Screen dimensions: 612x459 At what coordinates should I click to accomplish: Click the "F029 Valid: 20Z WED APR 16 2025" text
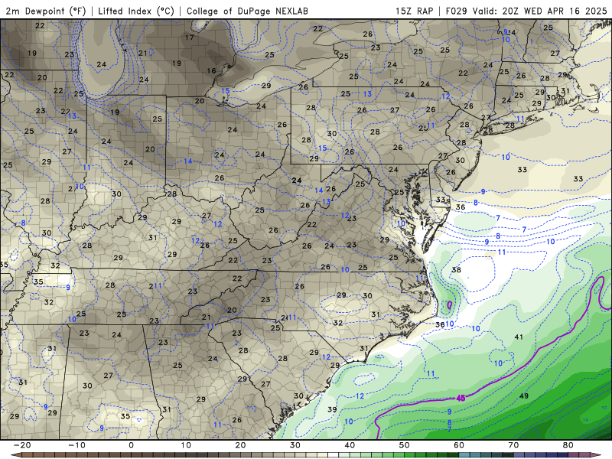click(526, 11)
